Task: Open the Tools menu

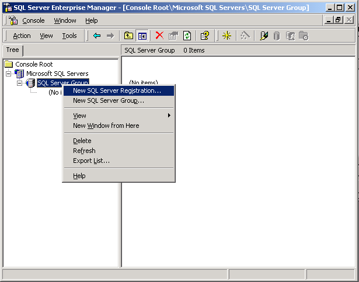Action: click(x=69, y=36)
